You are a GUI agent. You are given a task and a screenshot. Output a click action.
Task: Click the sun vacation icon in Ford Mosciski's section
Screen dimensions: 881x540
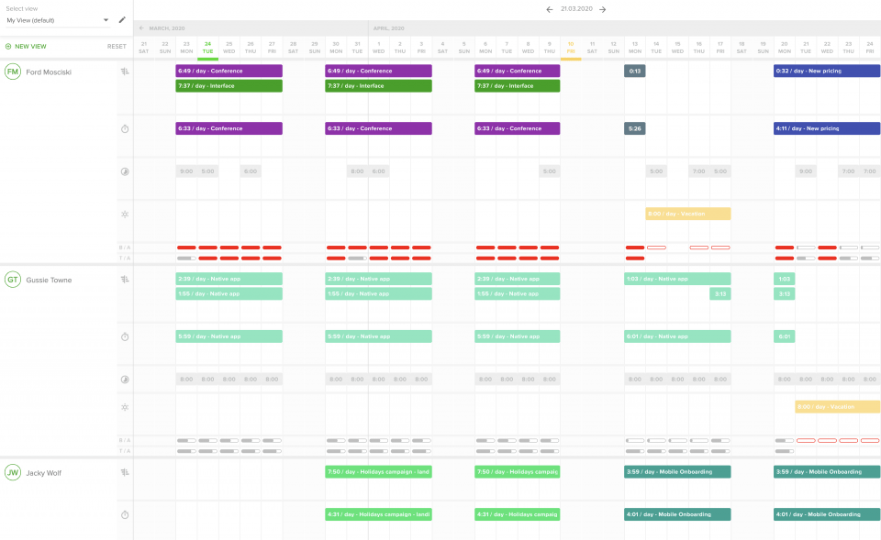(125, 215)
